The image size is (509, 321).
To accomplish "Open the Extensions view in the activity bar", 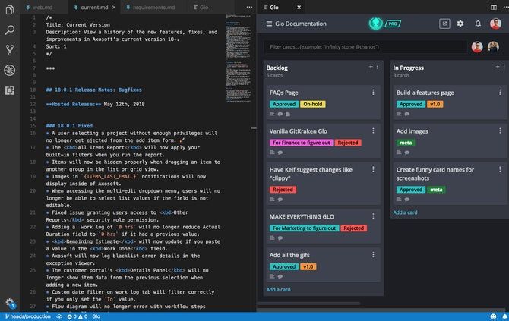I will [9, 90].
